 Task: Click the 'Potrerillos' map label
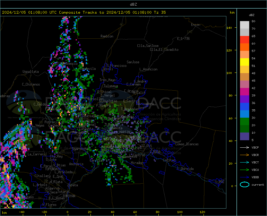54,122
